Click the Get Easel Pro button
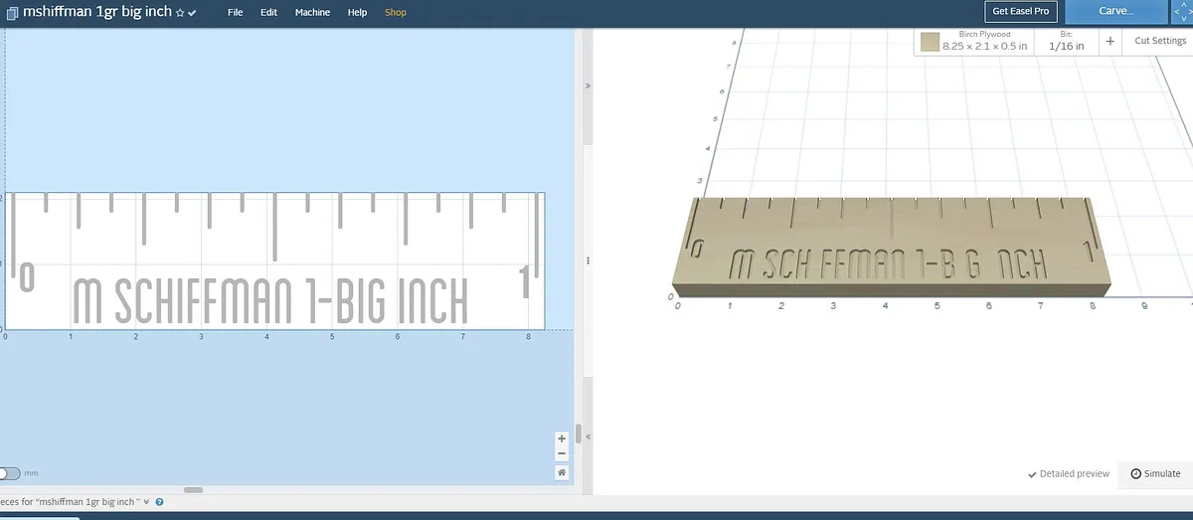Viewport: 1193px width, 520px height. point(1021,11)
